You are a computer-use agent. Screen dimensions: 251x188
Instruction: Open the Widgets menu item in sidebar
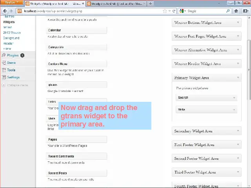pyautogui.click(x=9, y=22)
